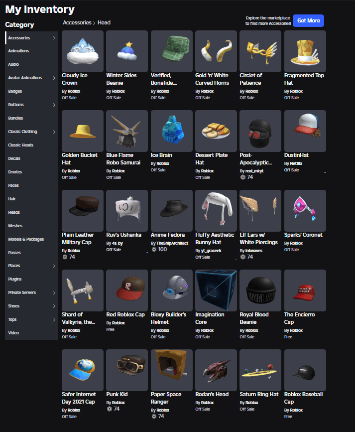Open the Sparks' Coronet image
Viewport: 355px width, 432px height.
pyautogui.click(x=305, y=211)
